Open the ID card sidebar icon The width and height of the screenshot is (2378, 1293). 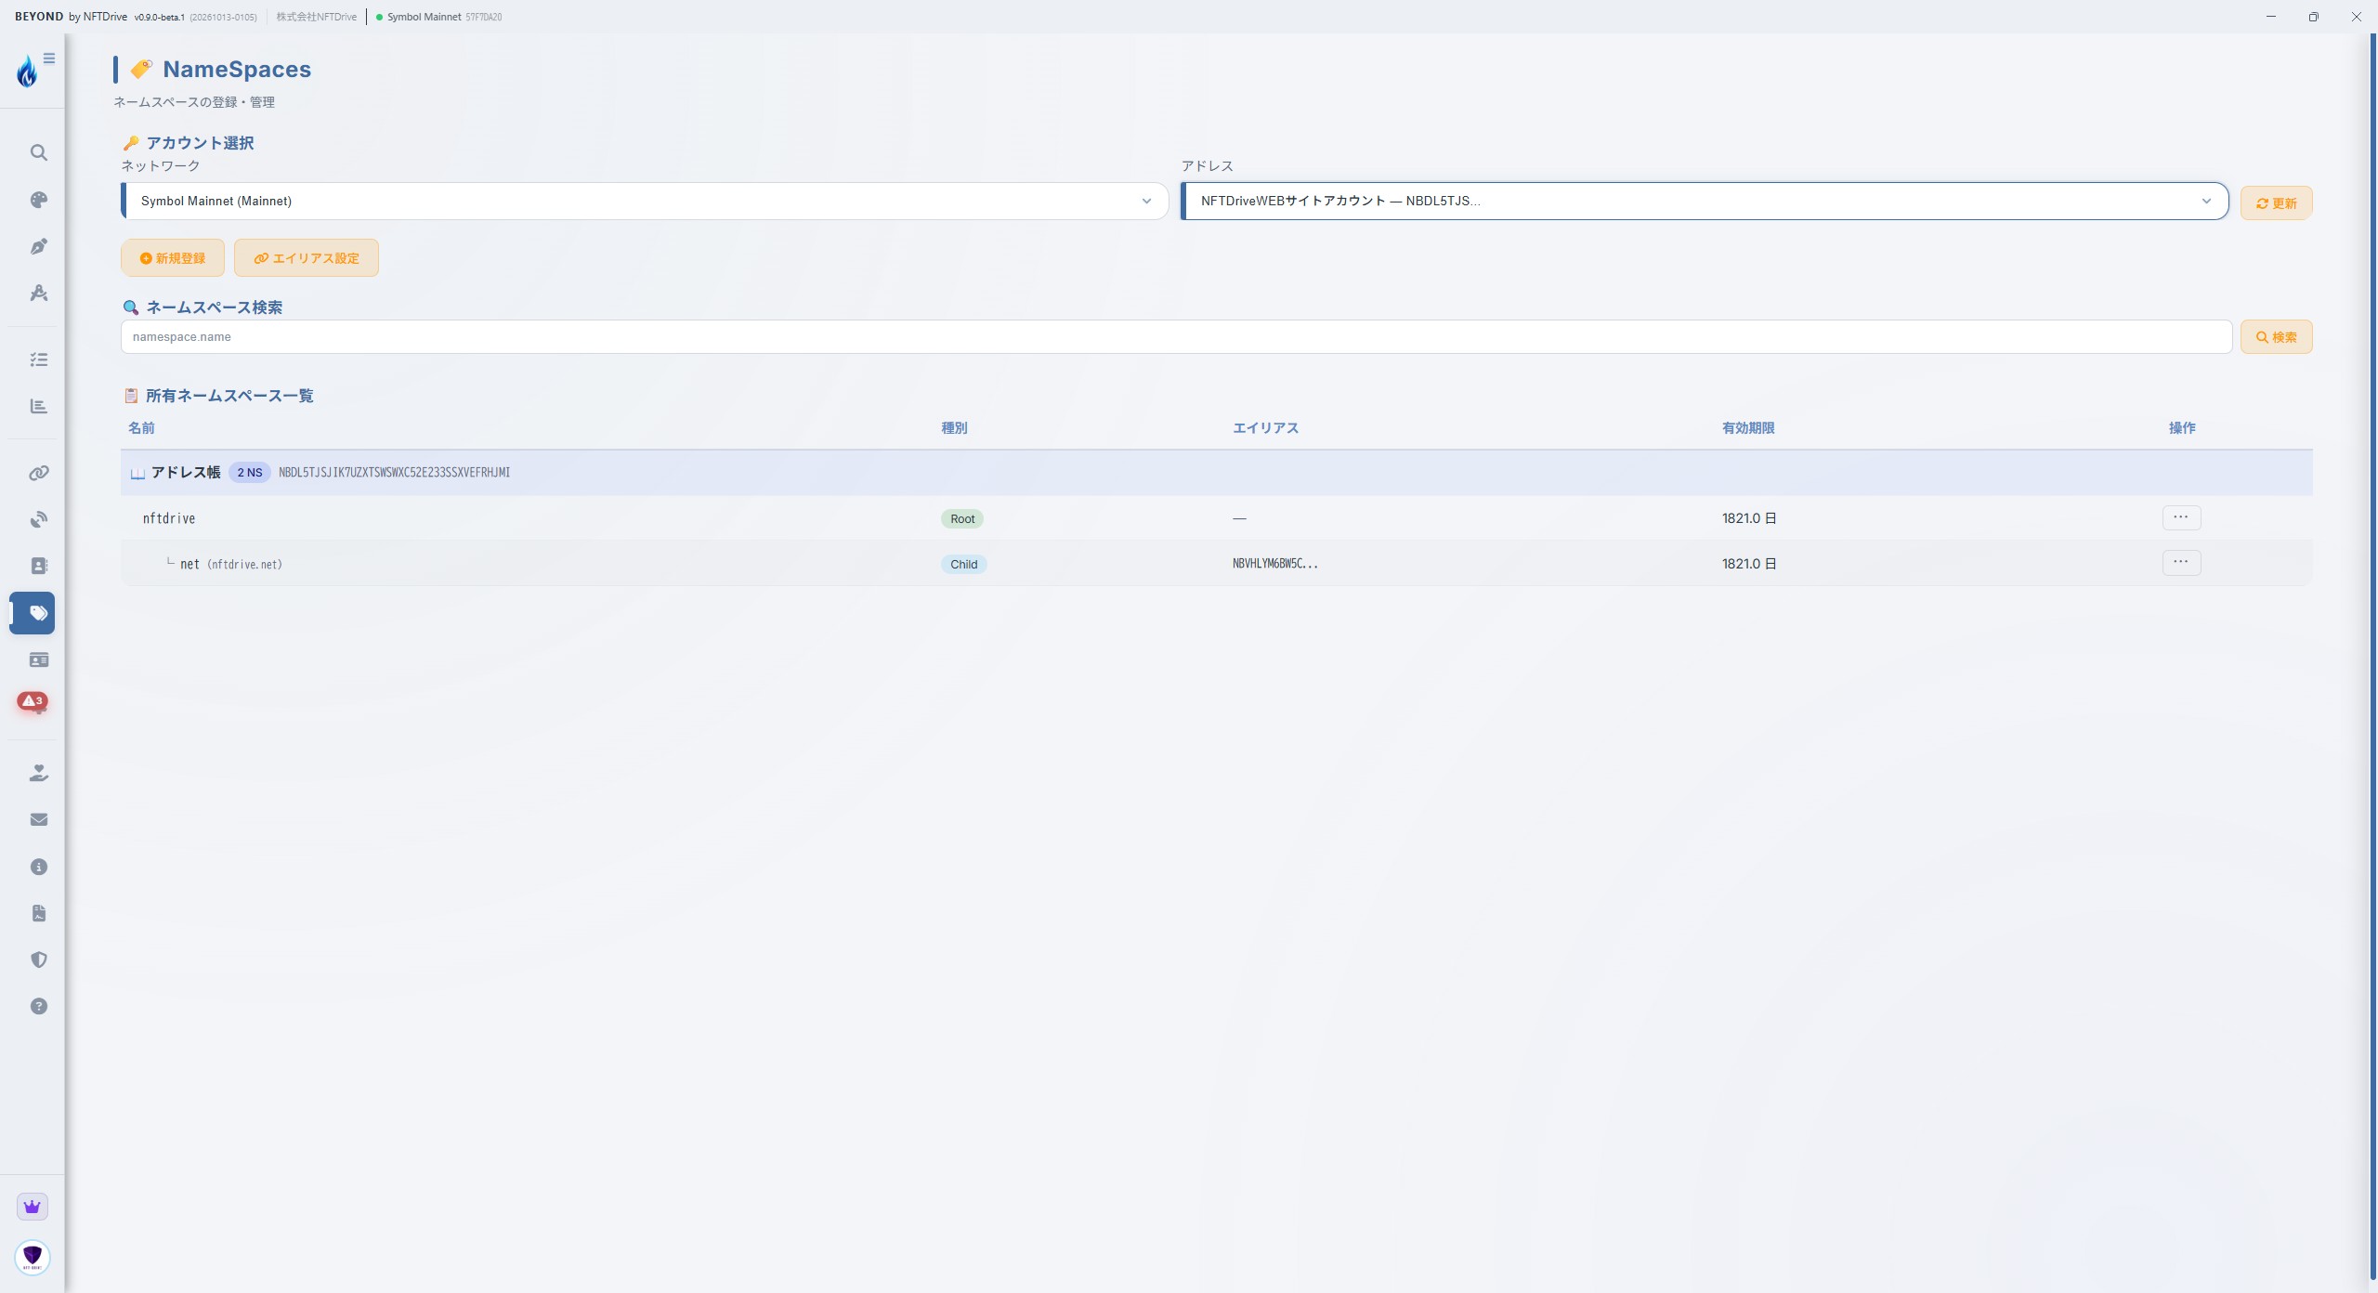pos(38,660)
